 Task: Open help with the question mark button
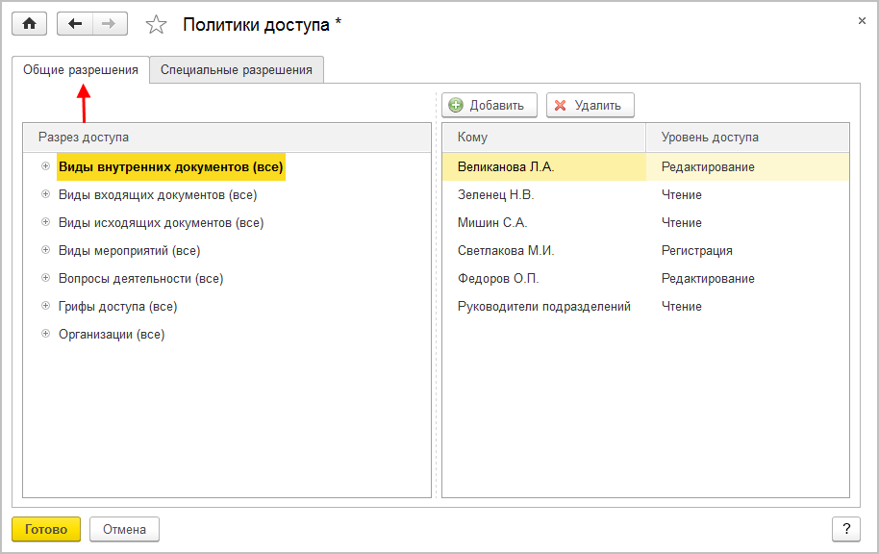coord(845,529)
